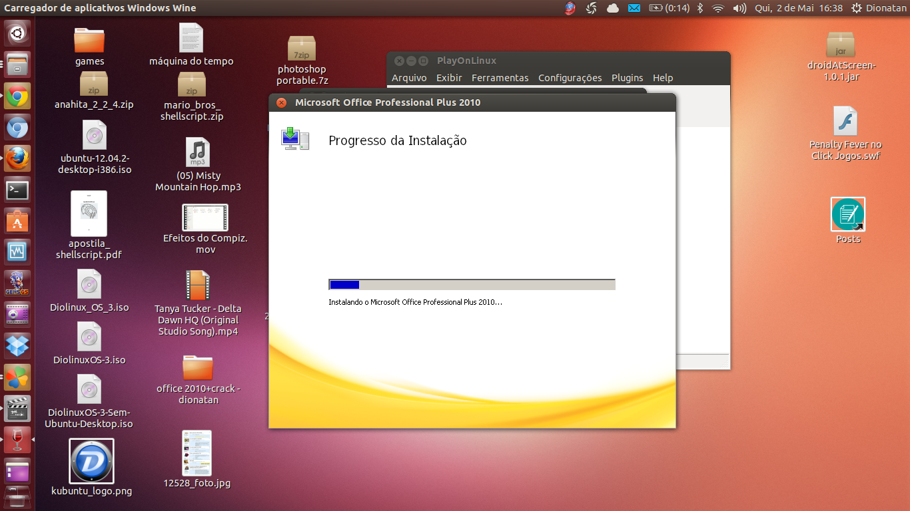
Task: Close the Microsoft Office installer window
Action: point(281,102)
